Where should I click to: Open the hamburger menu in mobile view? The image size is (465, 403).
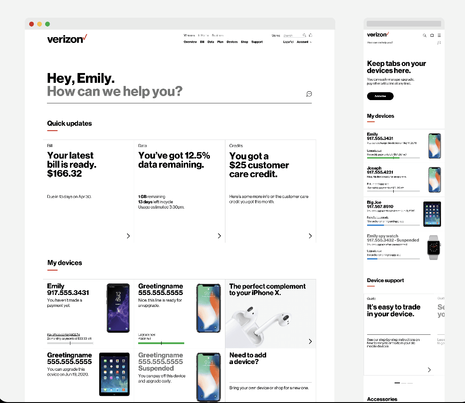(x=439, y=35)
